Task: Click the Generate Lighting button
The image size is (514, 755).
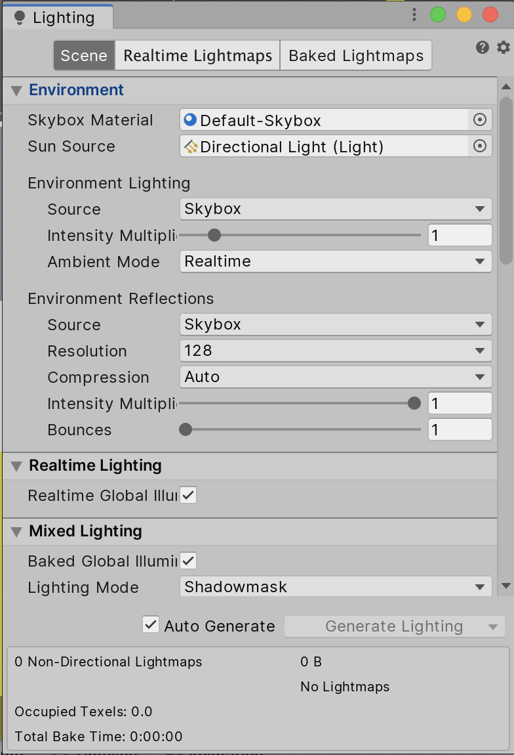Action: (385, 626)
